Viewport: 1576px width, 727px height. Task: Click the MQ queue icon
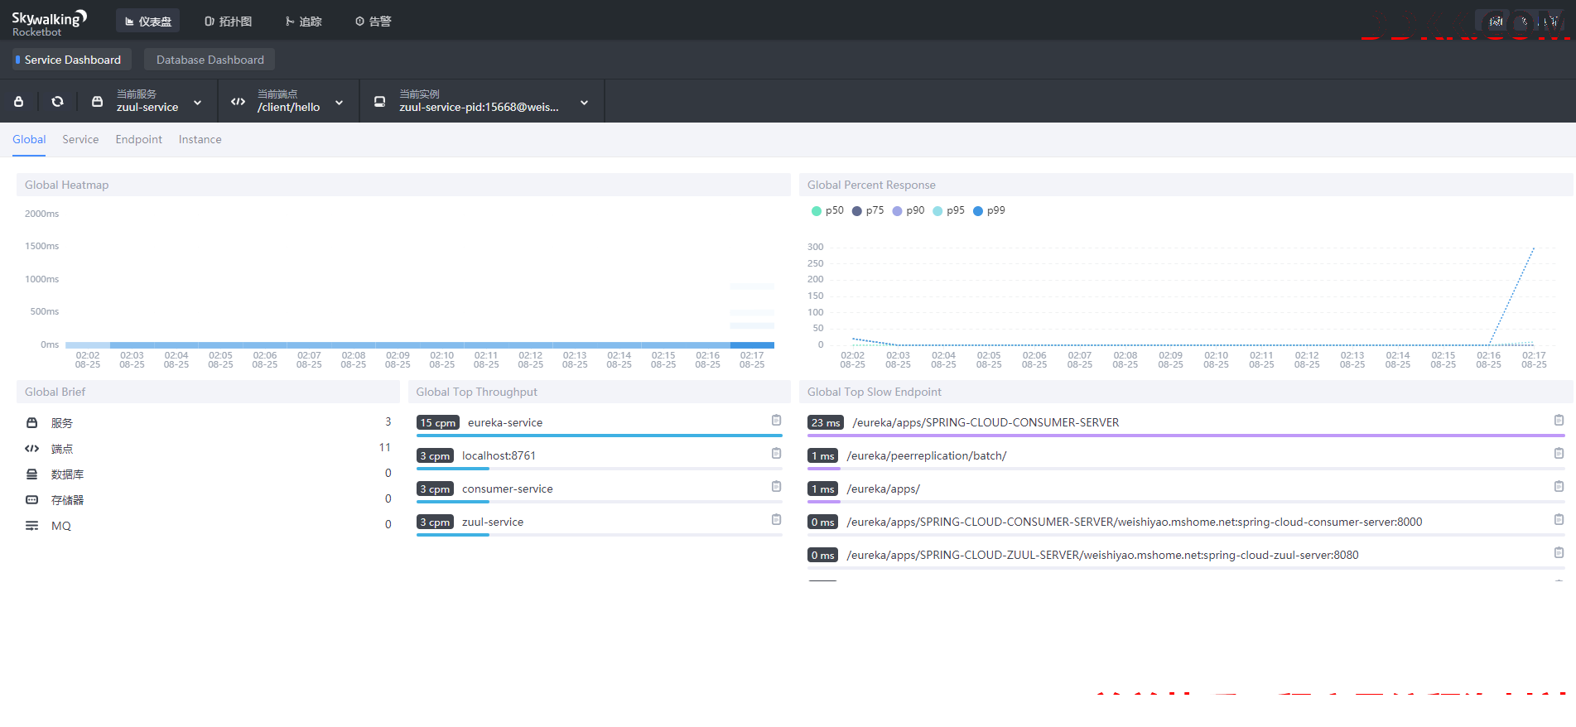31,525
